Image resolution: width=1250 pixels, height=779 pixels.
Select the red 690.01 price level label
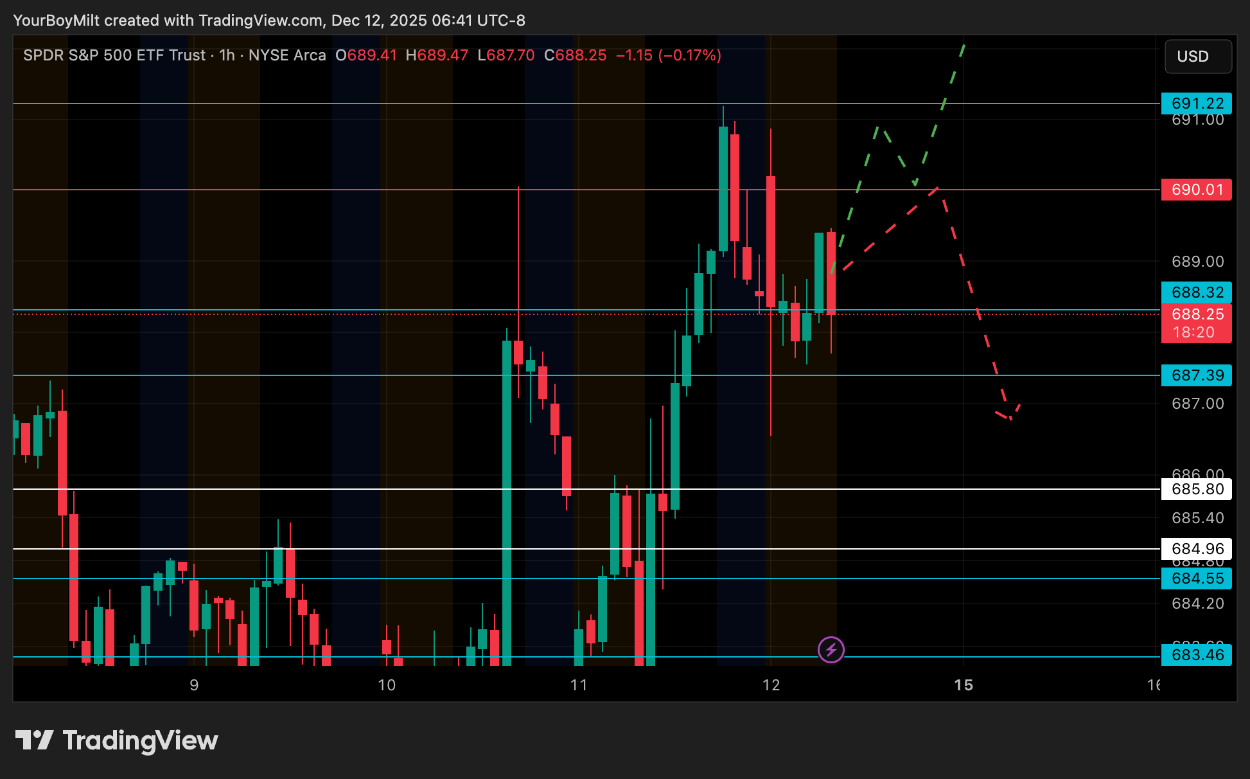[x=1196, y=190]
